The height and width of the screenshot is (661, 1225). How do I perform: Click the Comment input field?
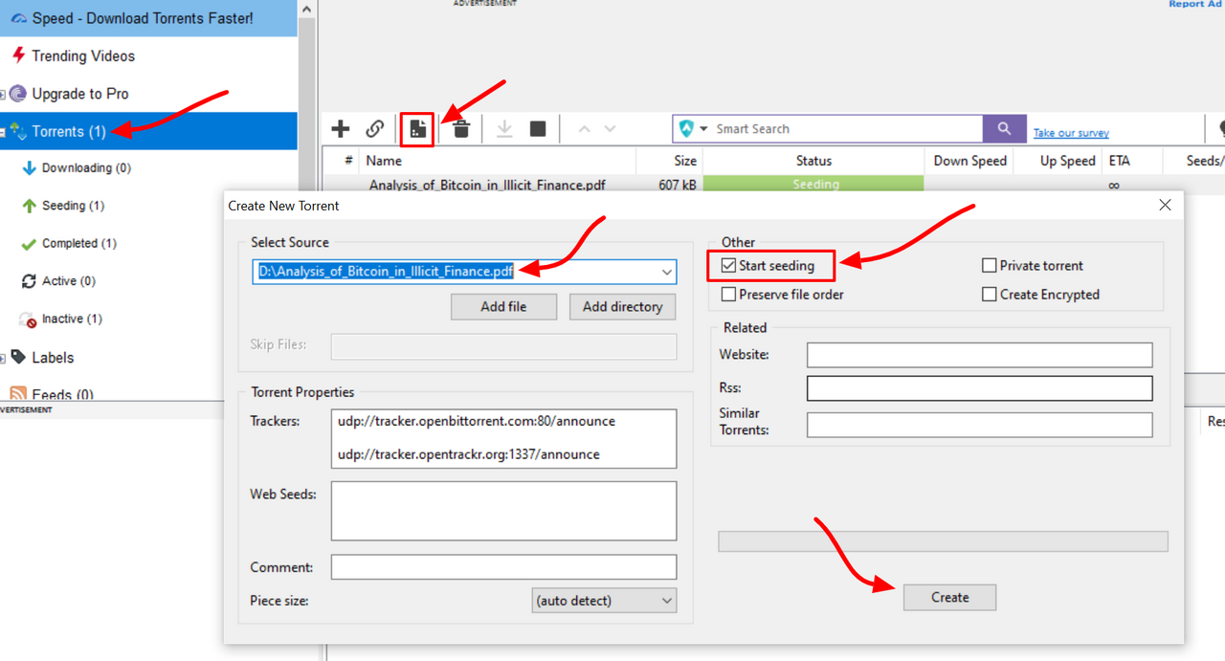pyautogui.click(x=503, y=567)
